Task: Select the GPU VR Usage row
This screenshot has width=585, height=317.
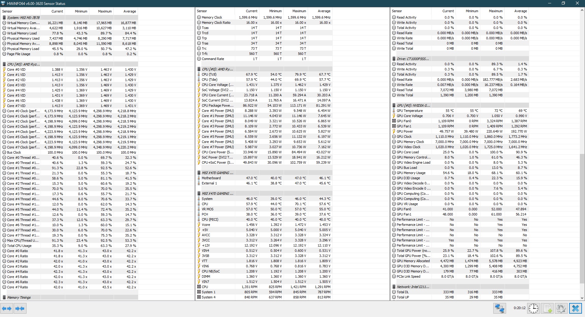Action: 459,204
